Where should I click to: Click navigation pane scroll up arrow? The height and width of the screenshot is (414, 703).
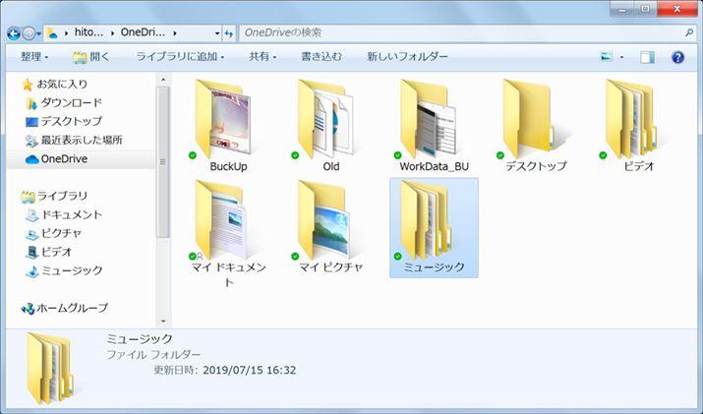163,80
